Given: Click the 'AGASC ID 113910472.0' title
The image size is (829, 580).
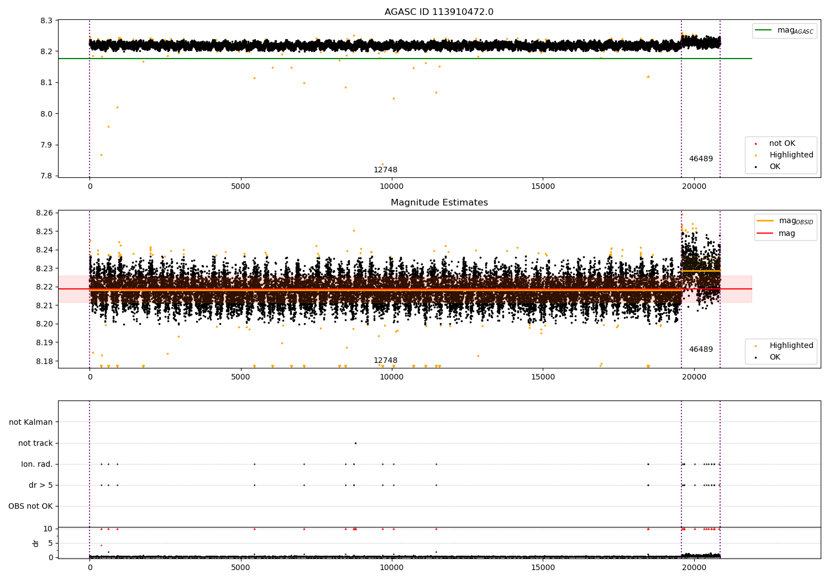Looking at the screenshot, I should click(x=439, y=12).
